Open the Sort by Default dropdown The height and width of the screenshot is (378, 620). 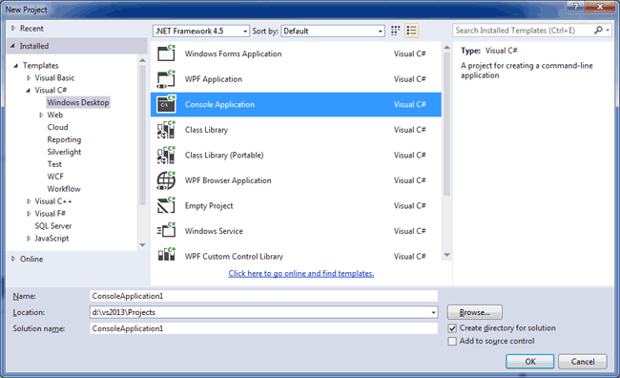coord(333,31)
